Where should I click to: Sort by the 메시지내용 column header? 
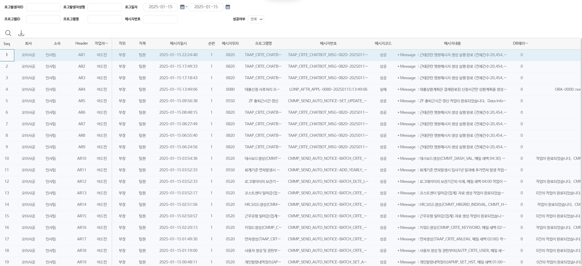pos(452,44)
